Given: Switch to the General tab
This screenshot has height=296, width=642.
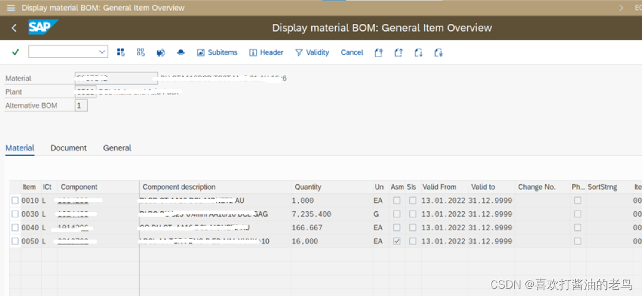Looking at the screenshot, I should [x=117, y=148].
